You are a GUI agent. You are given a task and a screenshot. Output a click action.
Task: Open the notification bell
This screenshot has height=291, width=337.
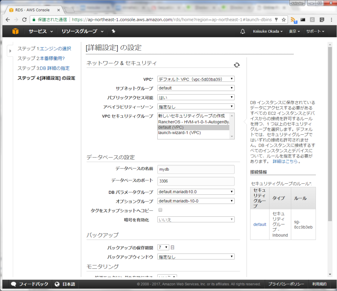click(x=243, y=31)
